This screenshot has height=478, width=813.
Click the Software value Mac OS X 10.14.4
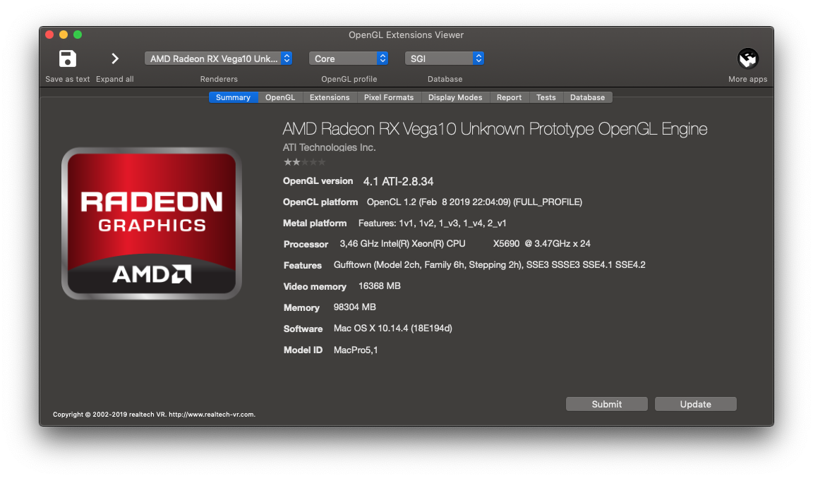393,329
